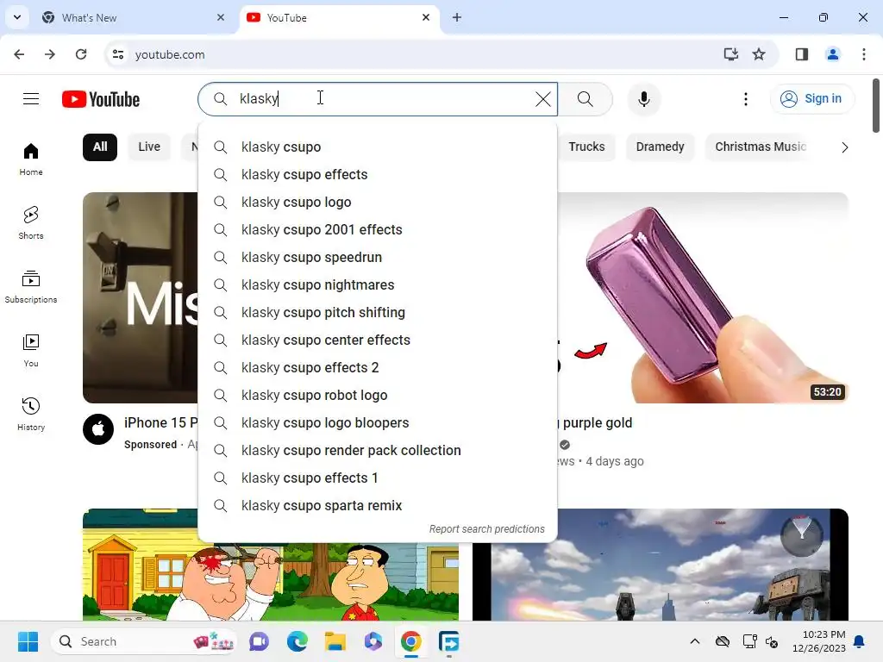The image size is (883, 662).
Task: Open YouTube settings three-dot menu
Action: click(746, 99)
